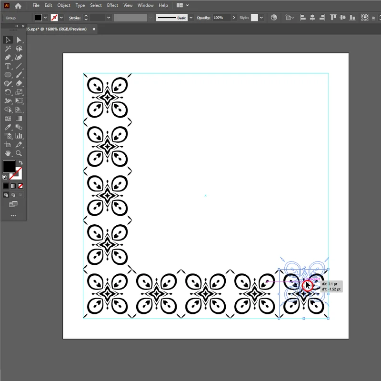The height and width of the screenshot is (381, 381).
Task: Open Change Screen Mode button
Action: click(13, 204)
